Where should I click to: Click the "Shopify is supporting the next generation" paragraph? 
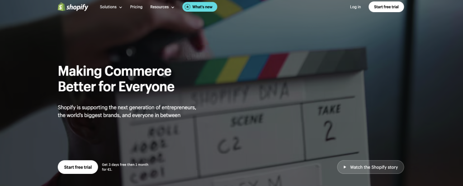point(127,111)
